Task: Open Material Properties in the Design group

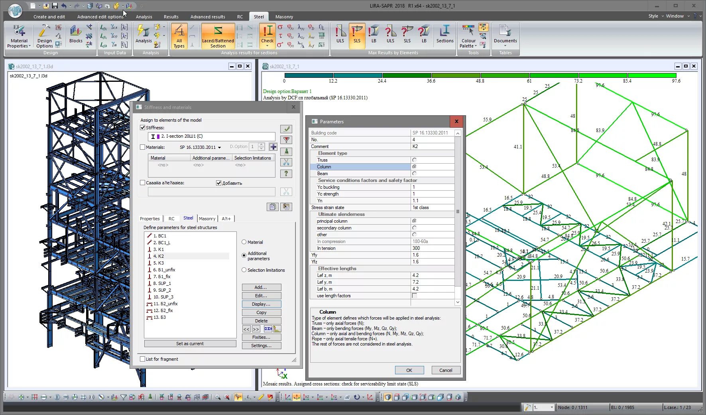Action: [19, 36]
